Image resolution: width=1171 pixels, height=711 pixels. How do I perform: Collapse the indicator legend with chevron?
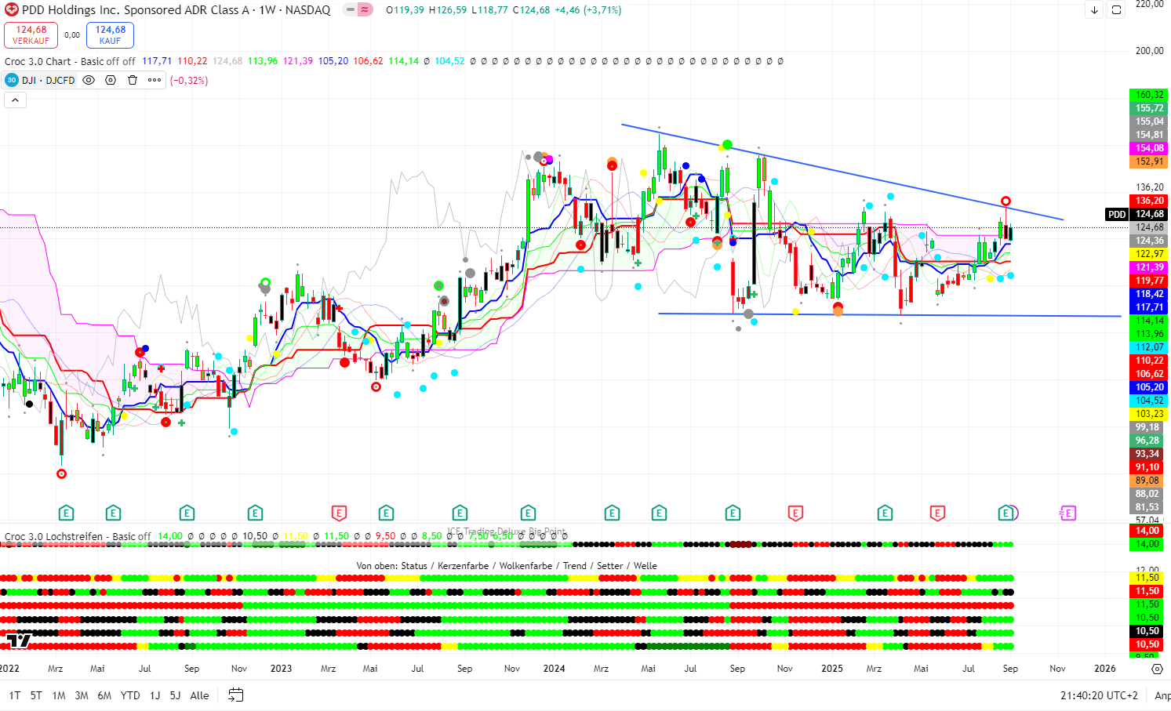pos(15,100)
